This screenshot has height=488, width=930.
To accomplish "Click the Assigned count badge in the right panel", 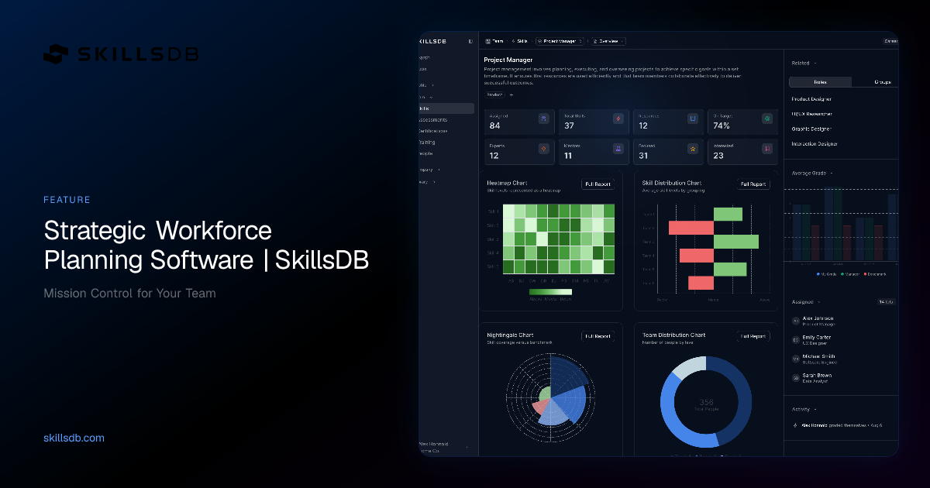I will pyautogui.click(x=887, y=301).
